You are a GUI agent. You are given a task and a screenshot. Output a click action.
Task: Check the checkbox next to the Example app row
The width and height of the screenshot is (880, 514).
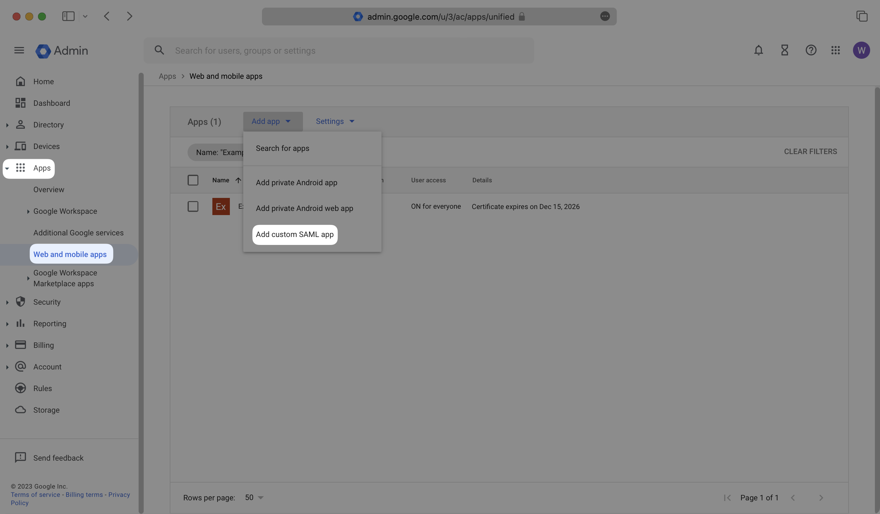(x=193, y=206)
